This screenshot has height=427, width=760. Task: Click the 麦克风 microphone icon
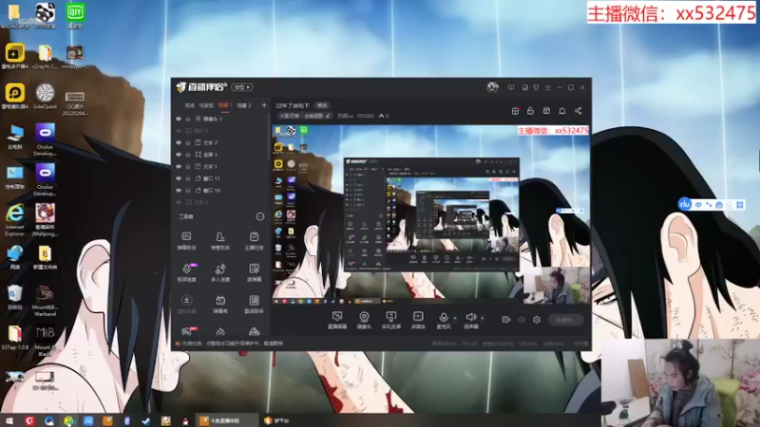tap(443, 318)
